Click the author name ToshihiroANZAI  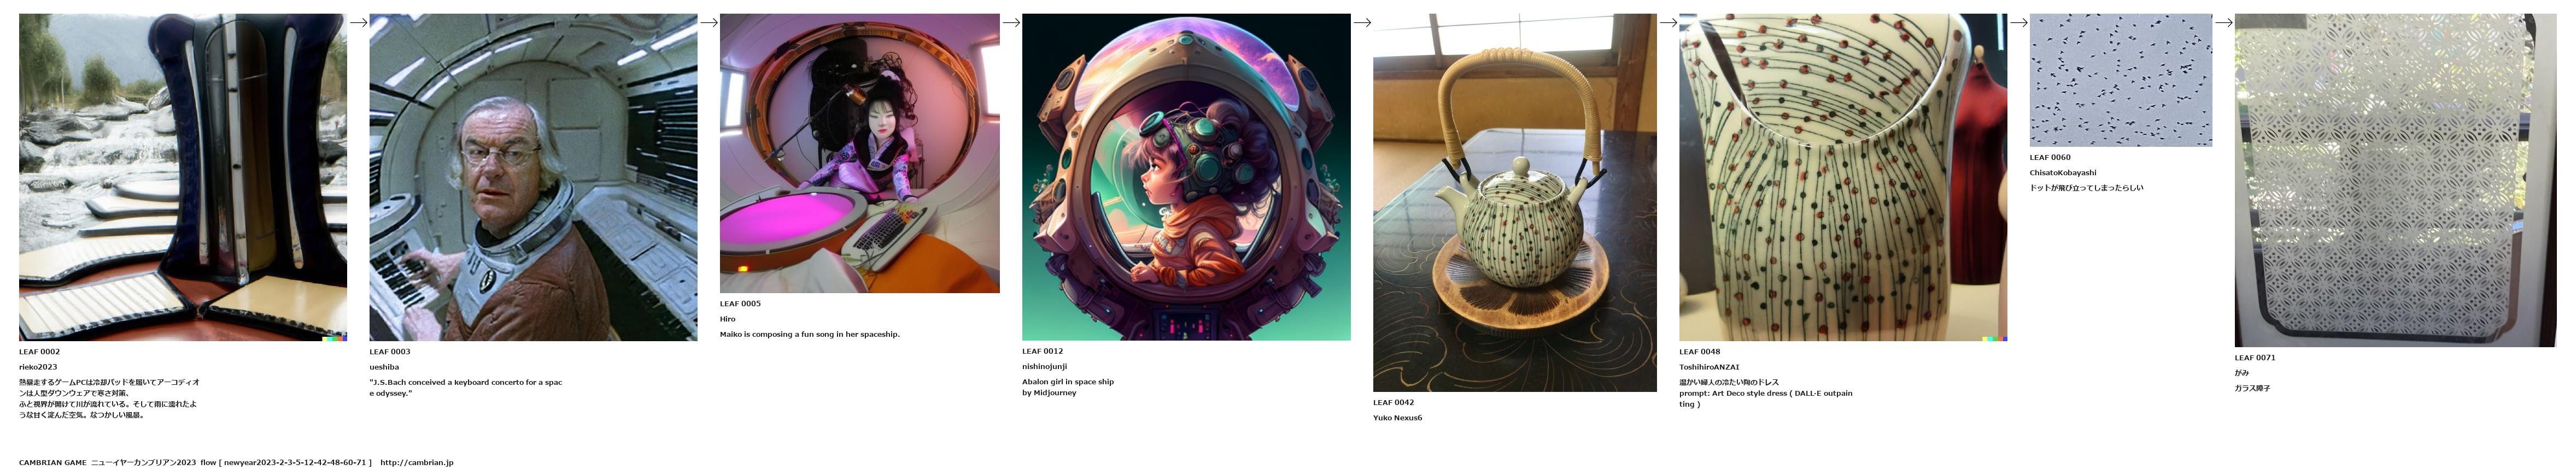[x=1709, y=367]
